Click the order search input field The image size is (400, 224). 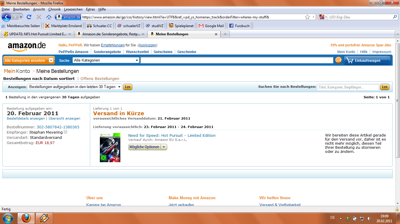(348, 87)
